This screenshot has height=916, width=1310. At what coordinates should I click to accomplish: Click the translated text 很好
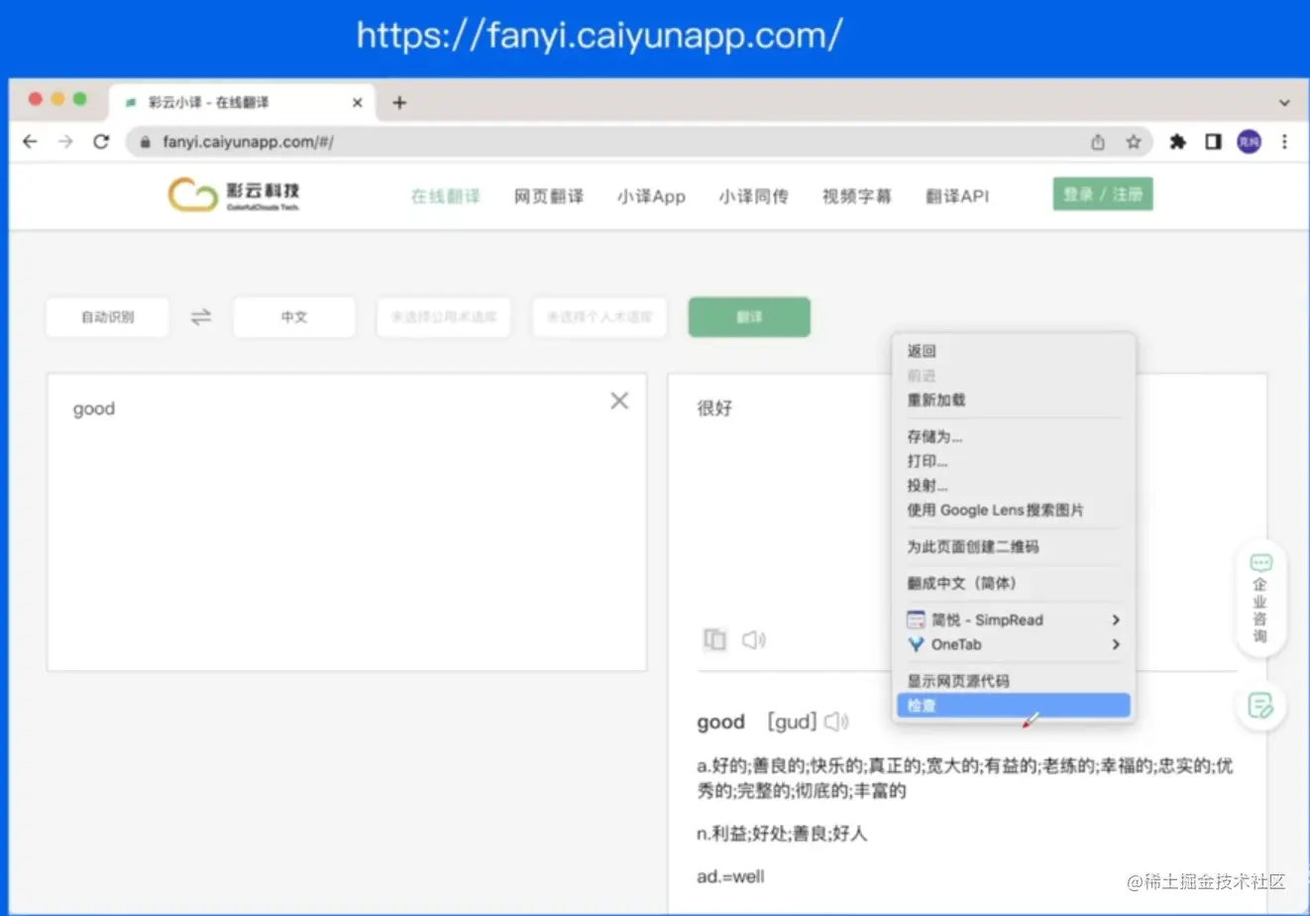pyautogui.click(x=714, y=407)
